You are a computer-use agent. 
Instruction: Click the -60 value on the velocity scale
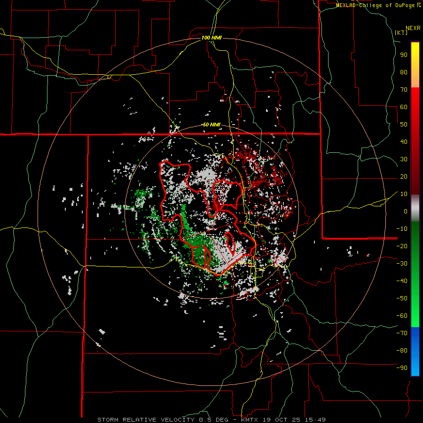tap(402, 316)
